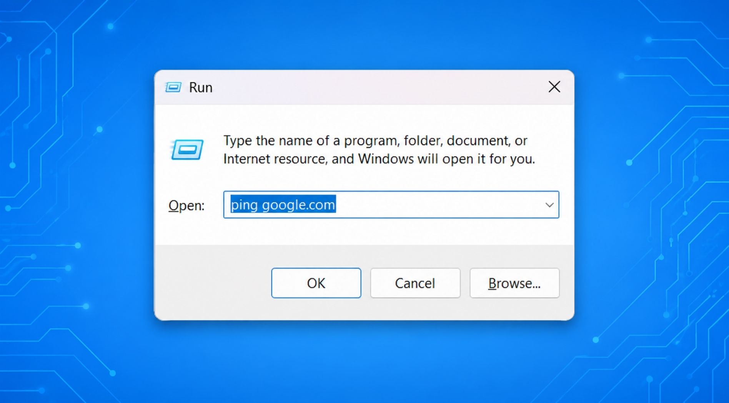Dismiss the dialog with Cancel
The image size is (729, 403).
click(x=415, y=283)
